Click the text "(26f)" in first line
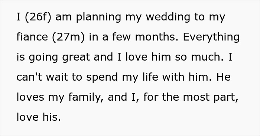Image resolution: width=260 pixels, height=136 pixels. pyautogui.click(x=38, y=17)
